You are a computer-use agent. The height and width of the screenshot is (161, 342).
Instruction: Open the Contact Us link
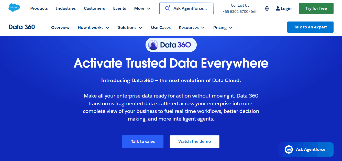(240, 5)
